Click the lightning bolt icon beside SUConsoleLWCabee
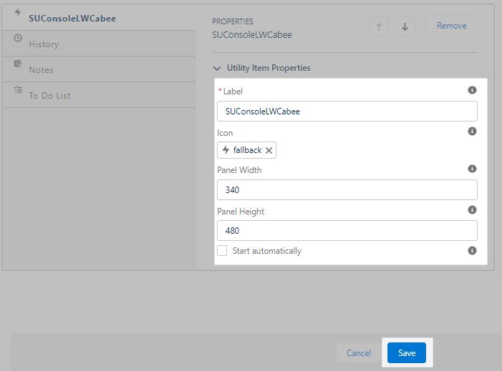502x371 pixels. (x=18, y=12)
